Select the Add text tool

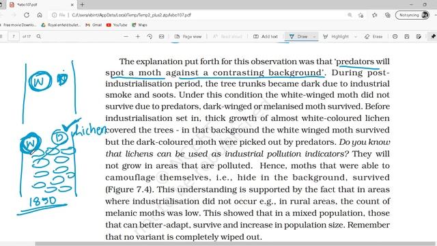pyautogui.click(x=266, y=36)
